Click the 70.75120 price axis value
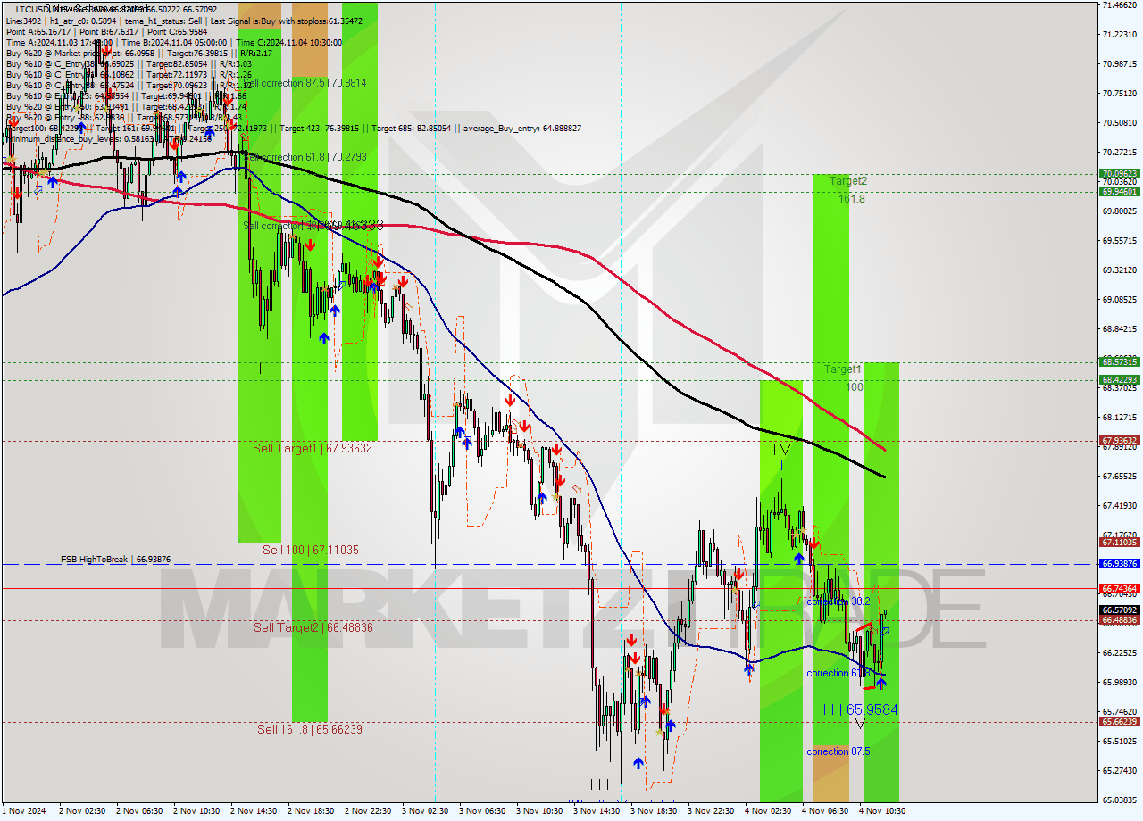This screenshot has height=821, width=1143. point(1119,94)
